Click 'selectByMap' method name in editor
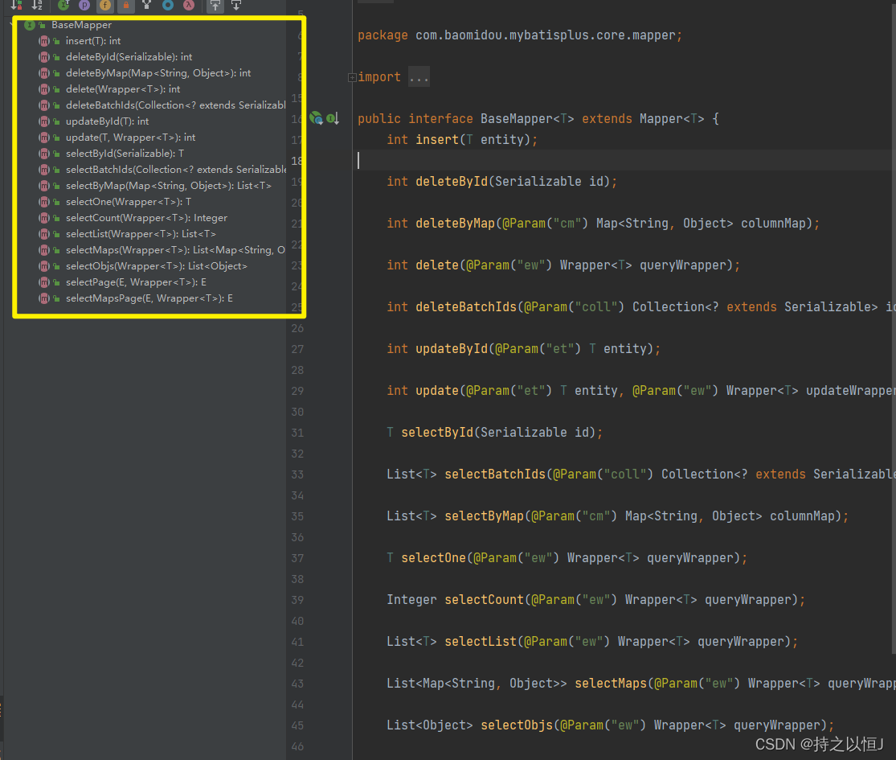This screenshot has height=760, width=896. coord(484,516)
